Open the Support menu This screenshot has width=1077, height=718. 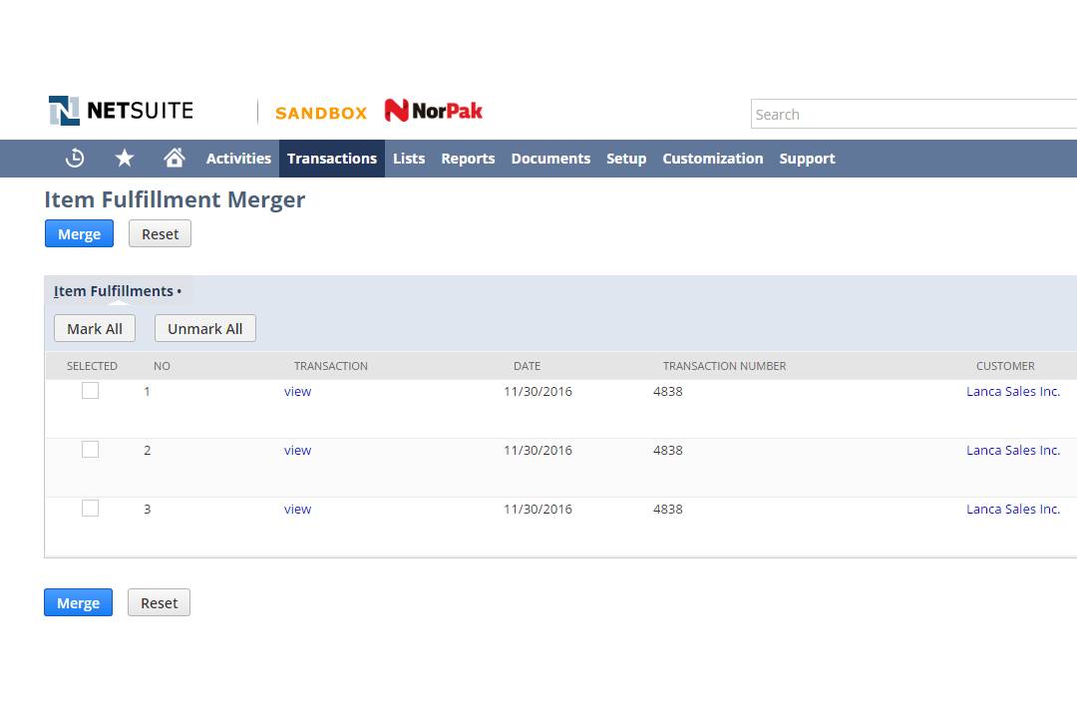tap(807, 159)
